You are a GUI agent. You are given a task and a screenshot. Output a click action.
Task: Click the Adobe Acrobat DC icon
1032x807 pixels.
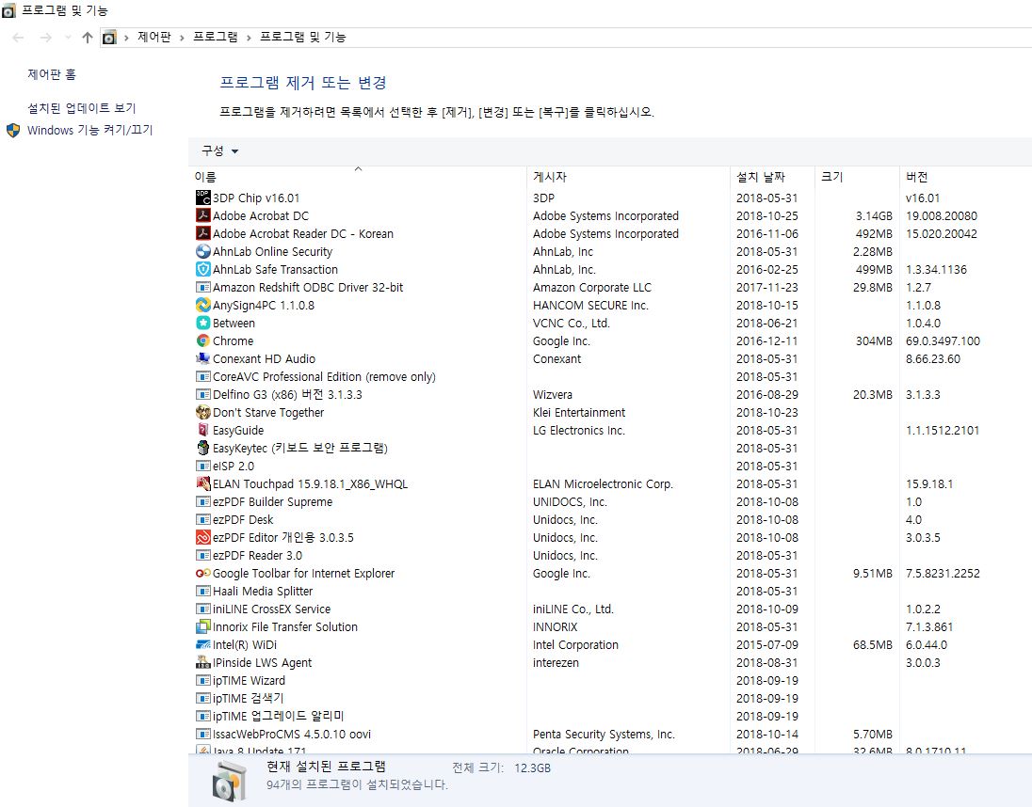202,216
